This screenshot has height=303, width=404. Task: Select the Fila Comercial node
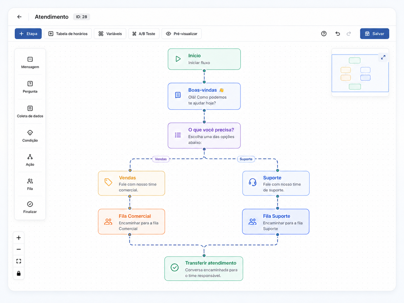(131, 222)
